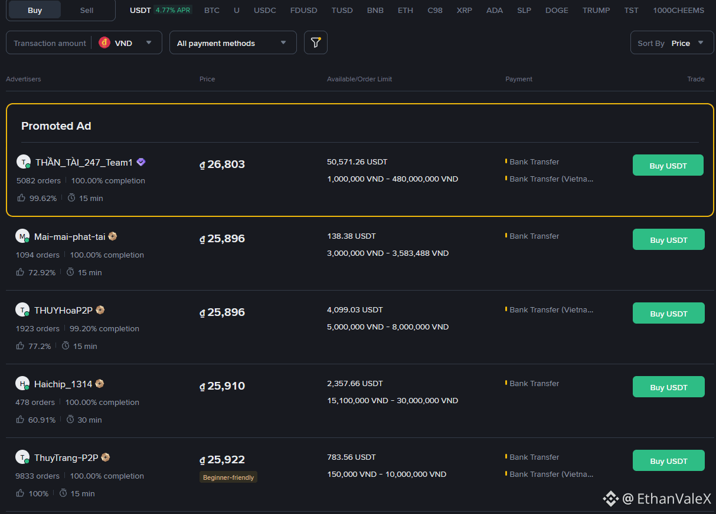Screen dimensions: 716x514
Task: Click price ₫ 25,910
Action: 222,386
